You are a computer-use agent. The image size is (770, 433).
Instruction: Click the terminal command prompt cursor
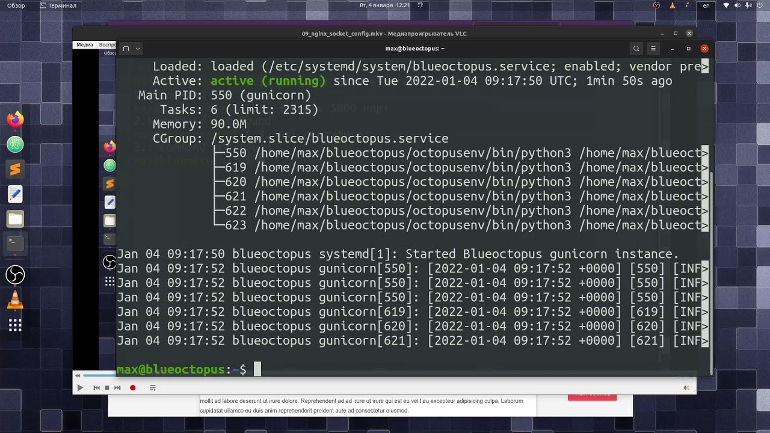tap(257, 369)
